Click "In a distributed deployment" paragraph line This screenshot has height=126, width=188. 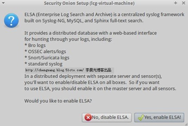click(x=93, y=76)
